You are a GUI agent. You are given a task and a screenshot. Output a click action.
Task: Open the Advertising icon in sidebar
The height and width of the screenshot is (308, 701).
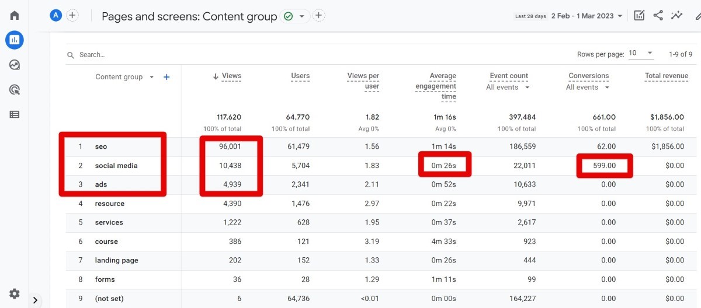15,89
